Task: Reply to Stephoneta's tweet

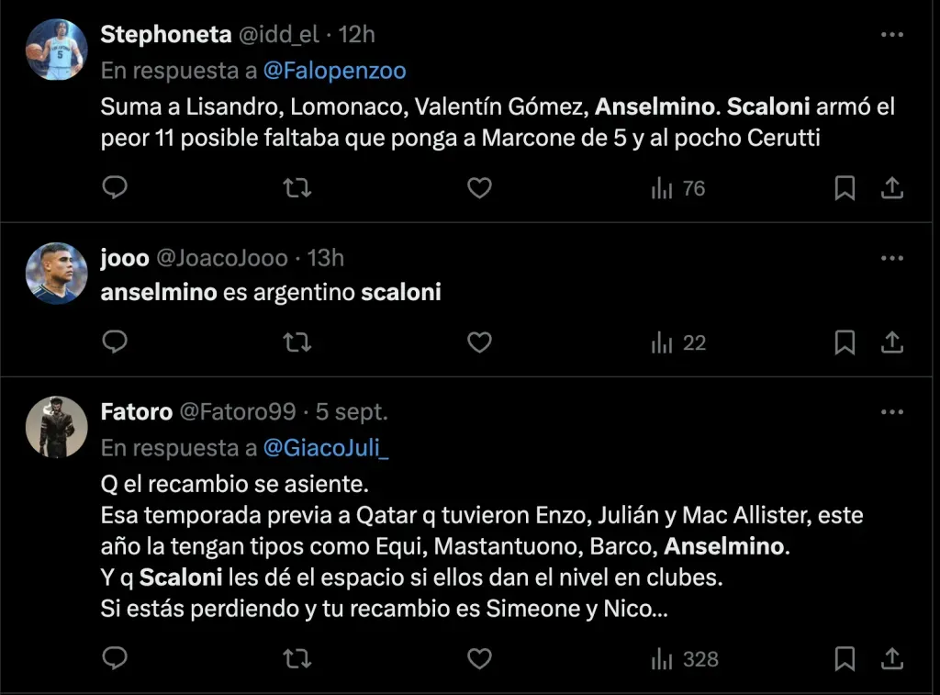Action: point(114,188)
